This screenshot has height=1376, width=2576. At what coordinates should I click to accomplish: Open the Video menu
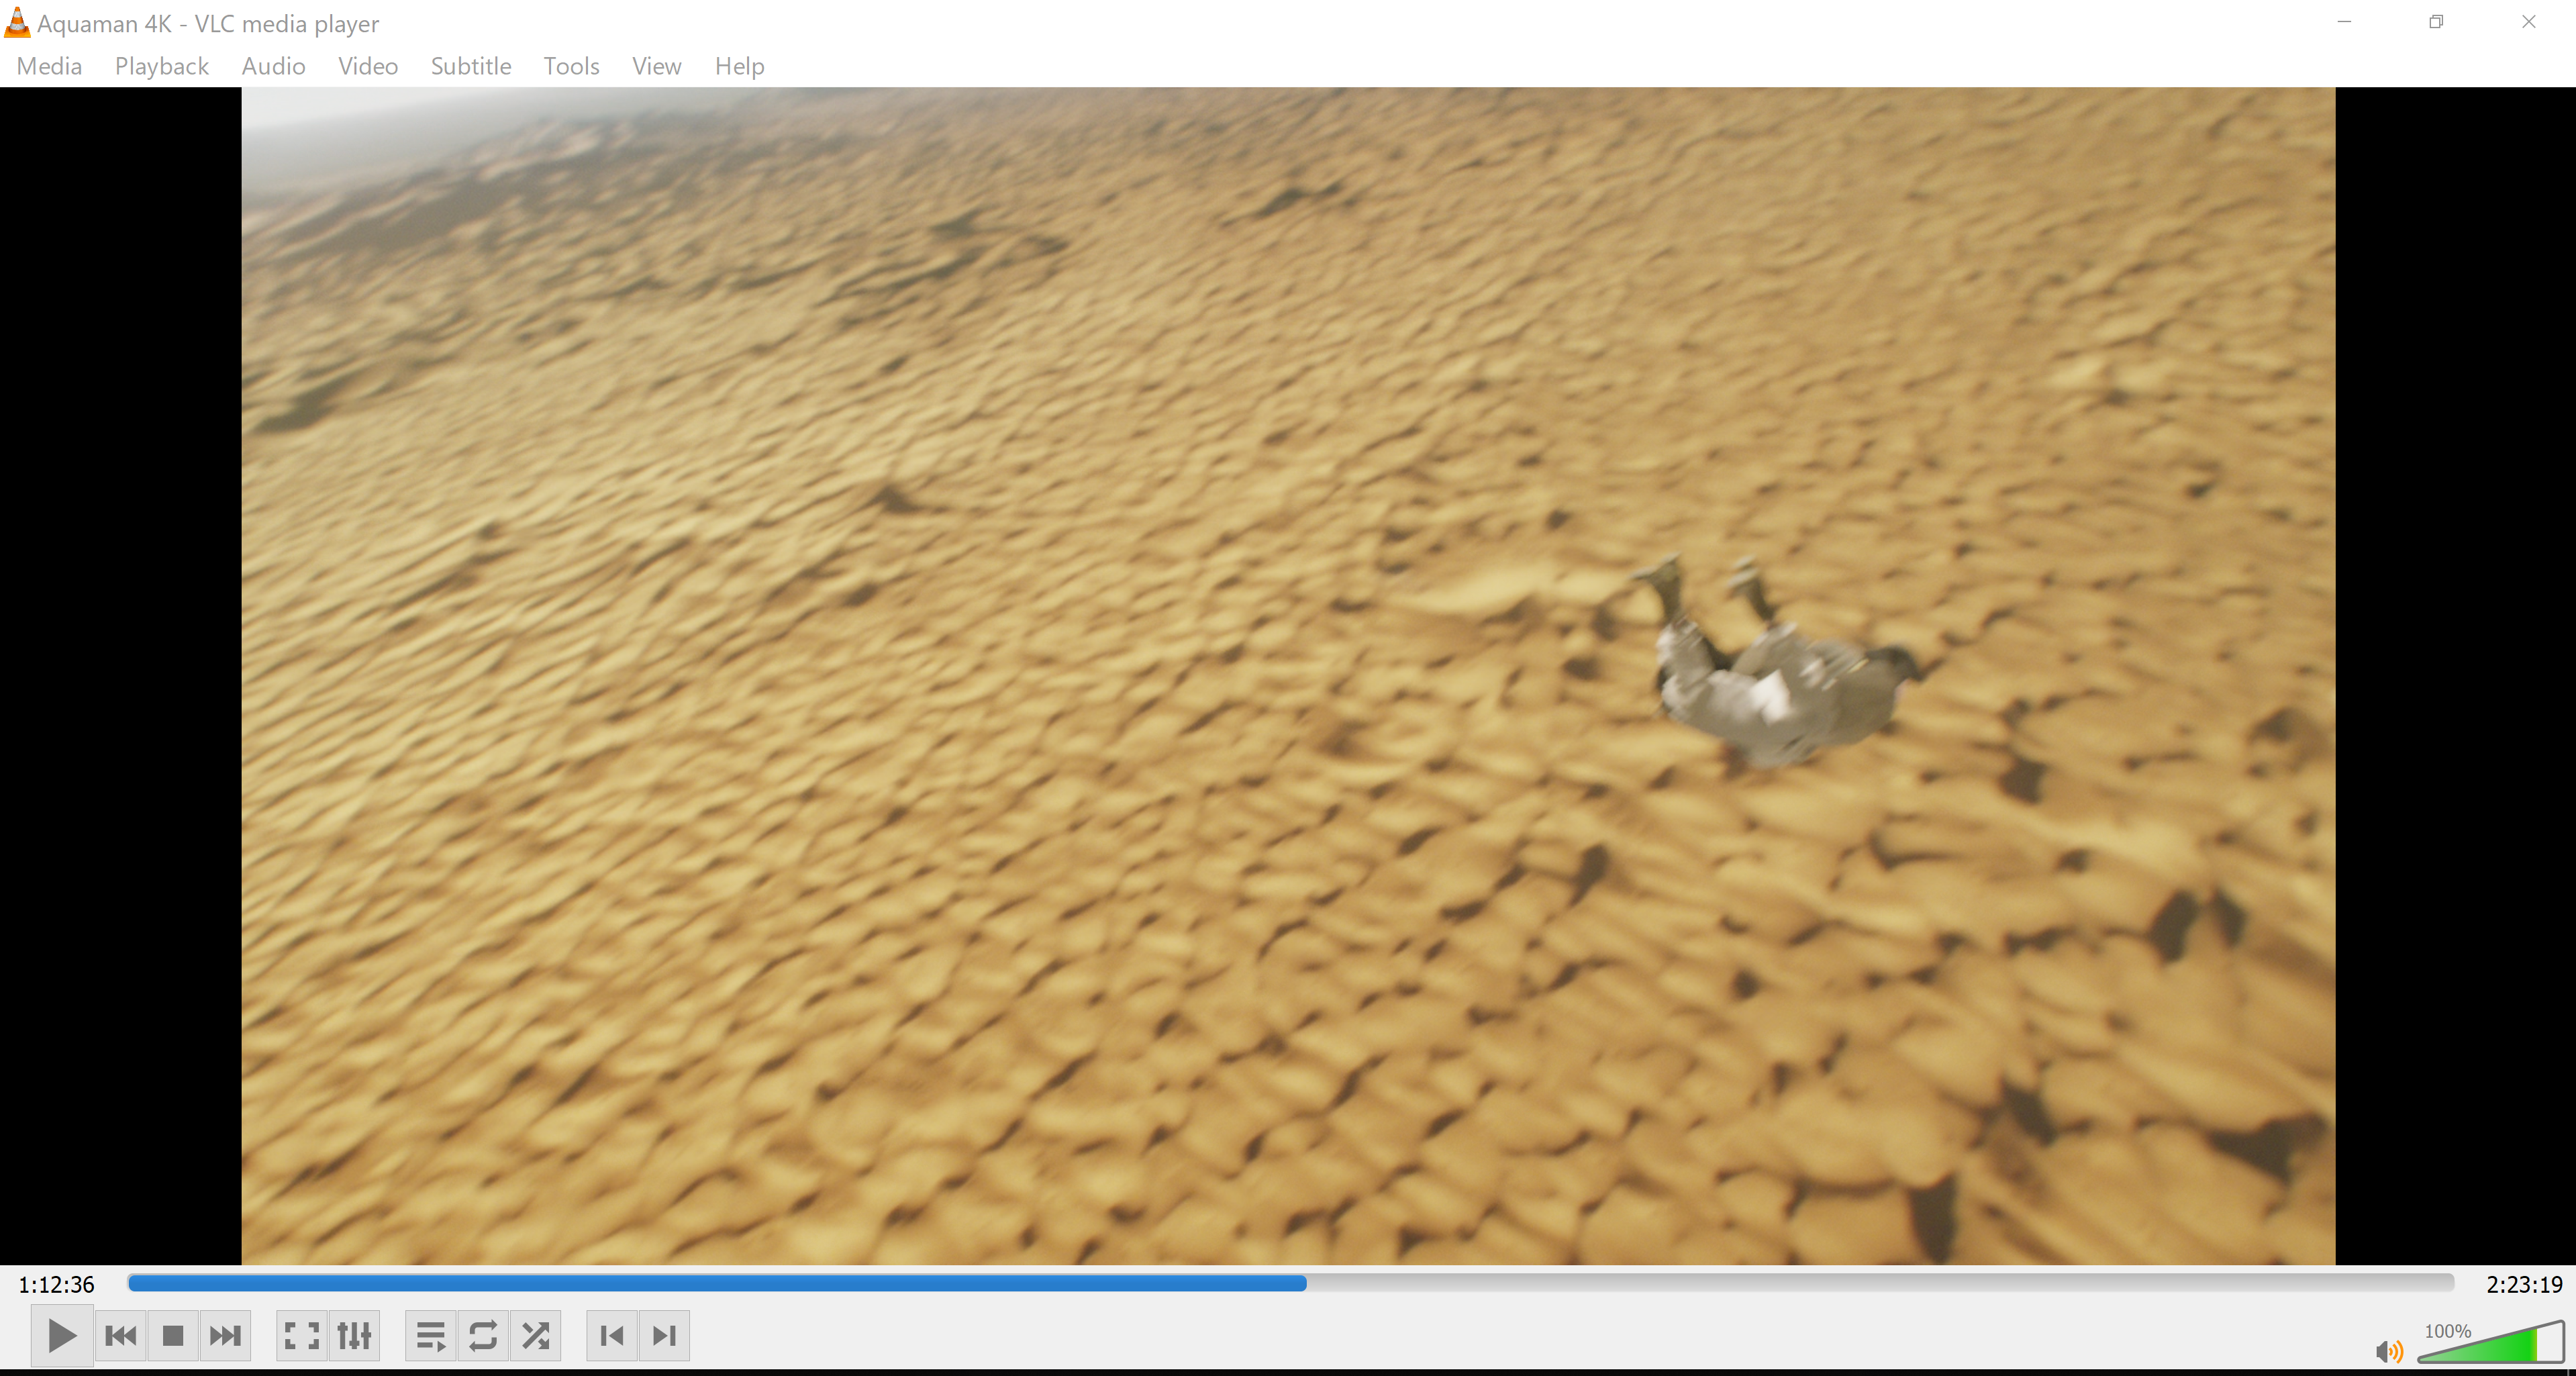pos(368,66)
